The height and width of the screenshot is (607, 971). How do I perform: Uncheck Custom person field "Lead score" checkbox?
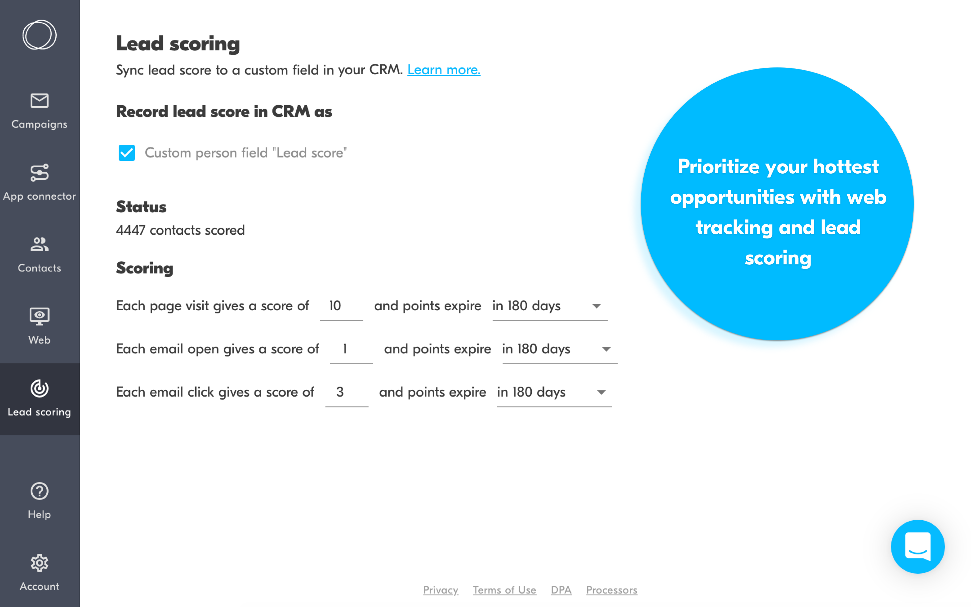click(x=127, y=152)
